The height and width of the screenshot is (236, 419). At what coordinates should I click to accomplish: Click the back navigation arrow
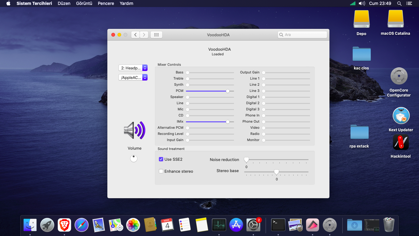(136, 35)
